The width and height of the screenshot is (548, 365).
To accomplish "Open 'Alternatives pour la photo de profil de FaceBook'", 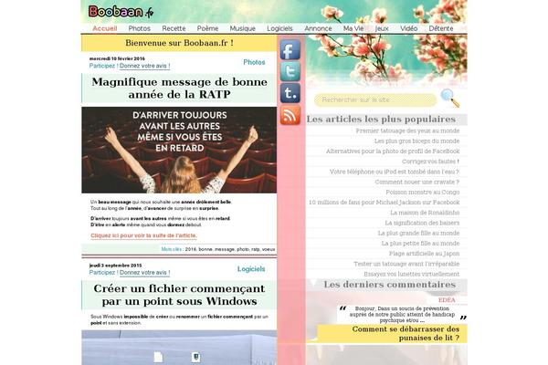I will (393, 151).
